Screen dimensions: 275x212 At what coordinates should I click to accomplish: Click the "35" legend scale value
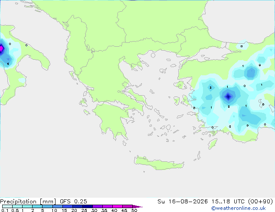(104, 210)
